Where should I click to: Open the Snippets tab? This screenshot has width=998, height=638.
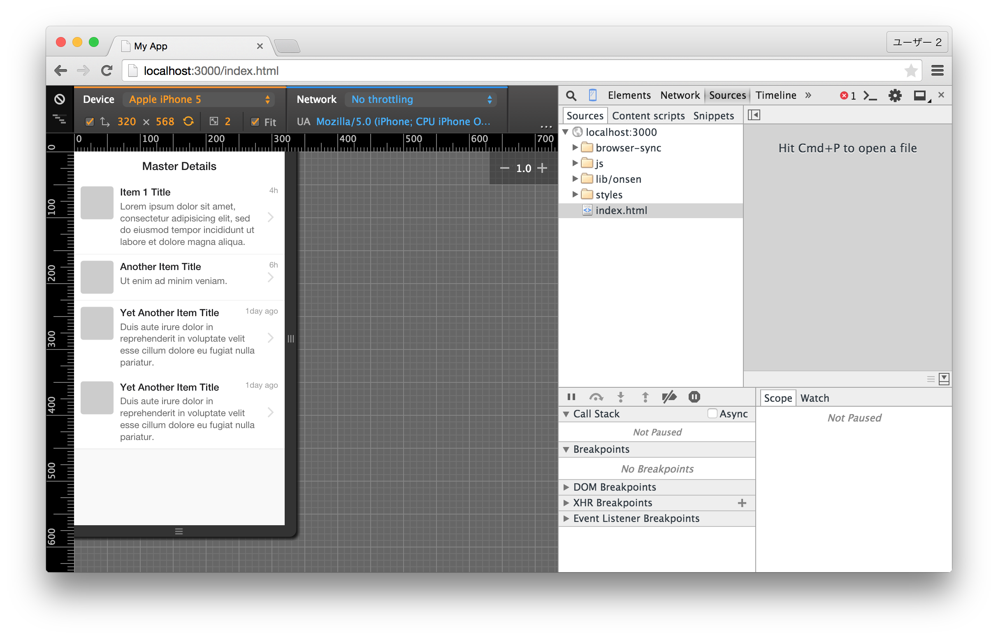pyautogui.click(x=713, y=116)
